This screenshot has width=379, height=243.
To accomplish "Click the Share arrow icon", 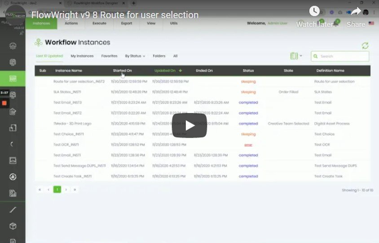I will pos(356,12).
